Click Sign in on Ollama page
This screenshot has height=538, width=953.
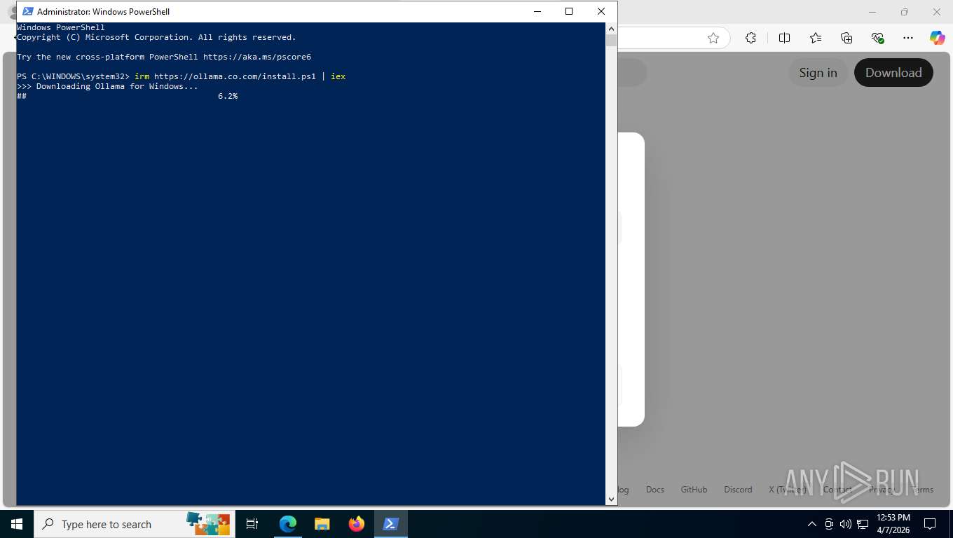[x=818, y=73]
